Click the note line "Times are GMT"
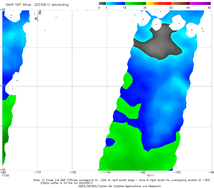The height and width of the screenshot is (188, 214). pos(56,180)
